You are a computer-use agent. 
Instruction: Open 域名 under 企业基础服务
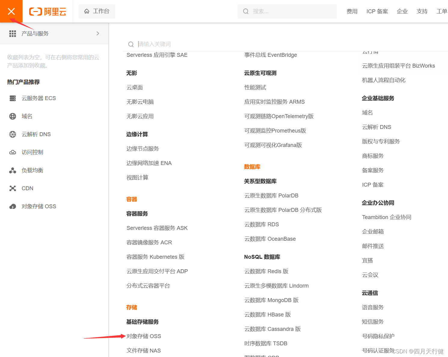point(367,113)
